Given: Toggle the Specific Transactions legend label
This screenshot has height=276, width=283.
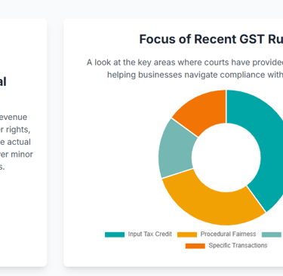Looking at the screenshot, I should (x=238, y=245).
